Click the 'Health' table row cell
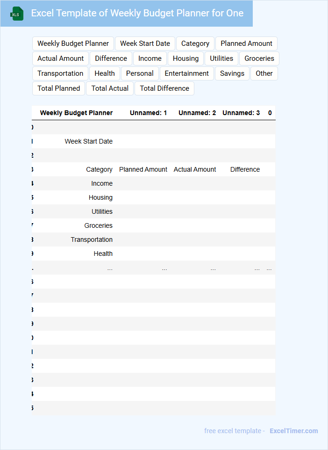Viewport: 328px width, 450px height. pos(103,254)
